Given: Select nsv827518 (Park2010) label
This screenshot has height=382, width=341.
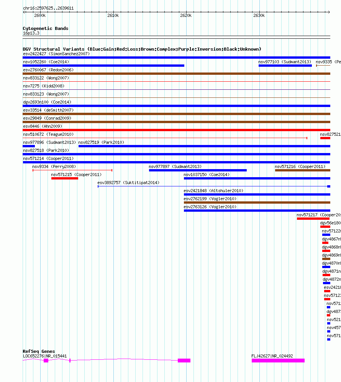Looking at the screenshot, I should [46, 150].
